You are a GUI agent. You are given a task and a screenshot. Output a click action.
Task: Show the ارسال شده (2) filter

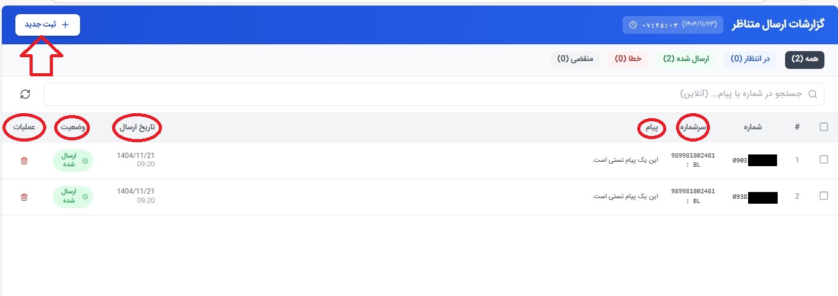686,59
